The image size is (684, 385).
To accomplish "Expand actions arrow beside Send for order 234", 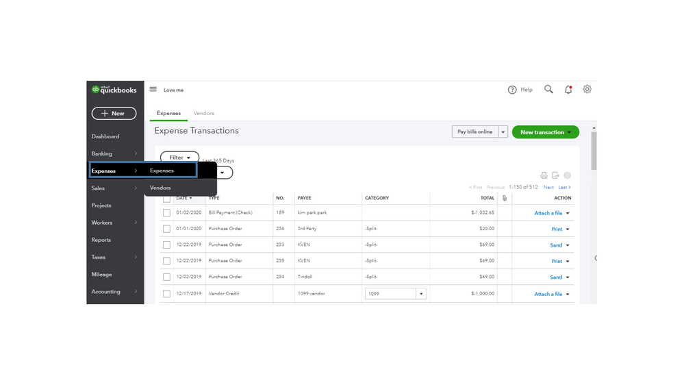I will pos(568,277).
